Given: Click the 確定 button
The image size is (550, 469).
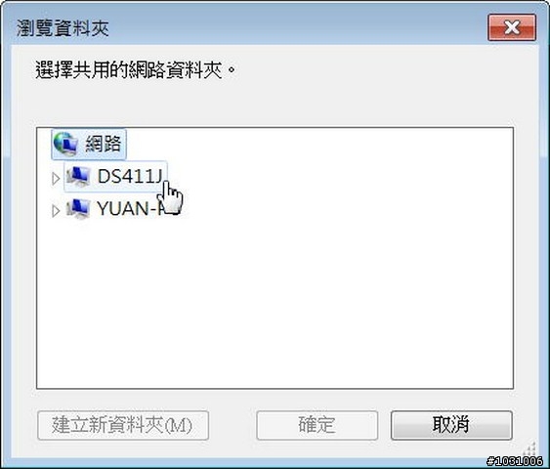Looking at the screenshot, I should click(317, 425).
